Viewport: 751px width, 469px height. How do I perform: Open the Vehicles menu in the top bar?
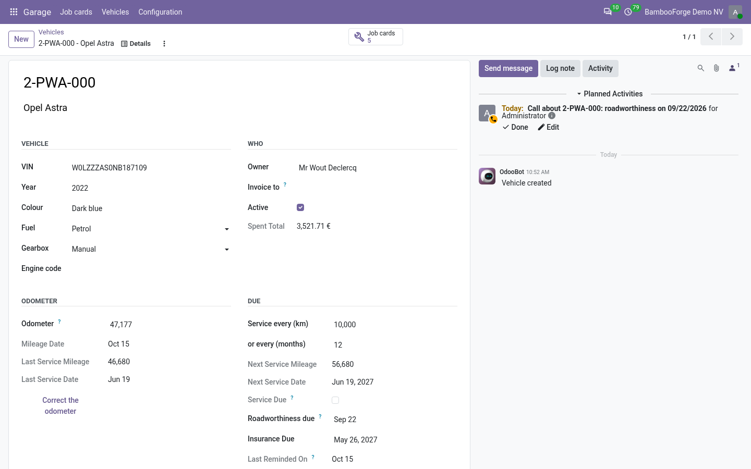[115, 12]
